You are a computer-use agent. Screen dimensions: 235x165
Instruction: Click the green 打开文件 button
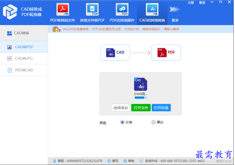(x=141, y=108)
